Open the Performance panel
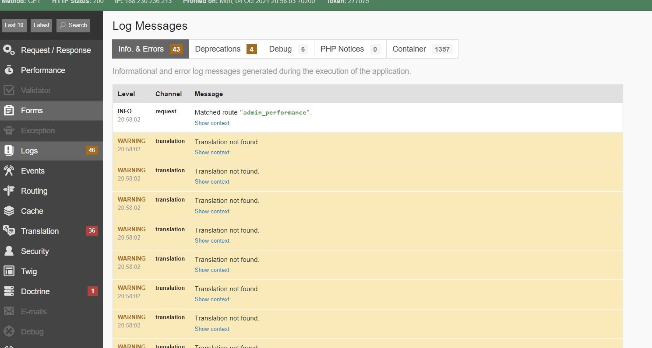The height and width of the screenshot is (348, 652). coord(51,70)
